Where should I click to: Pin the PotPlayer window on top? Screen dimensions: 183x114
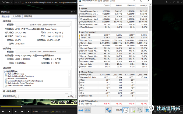[167, 2]
